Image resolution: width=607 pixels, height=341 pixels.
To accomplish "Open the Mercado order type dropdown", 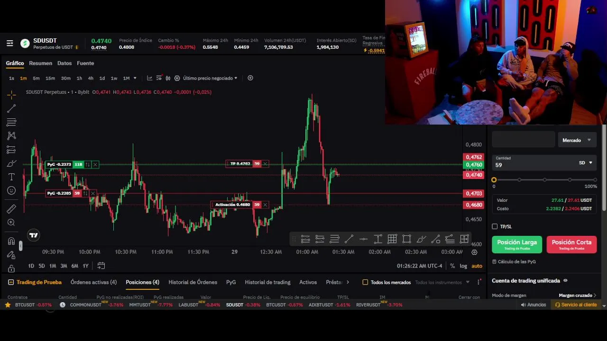I will pos(577,140).
